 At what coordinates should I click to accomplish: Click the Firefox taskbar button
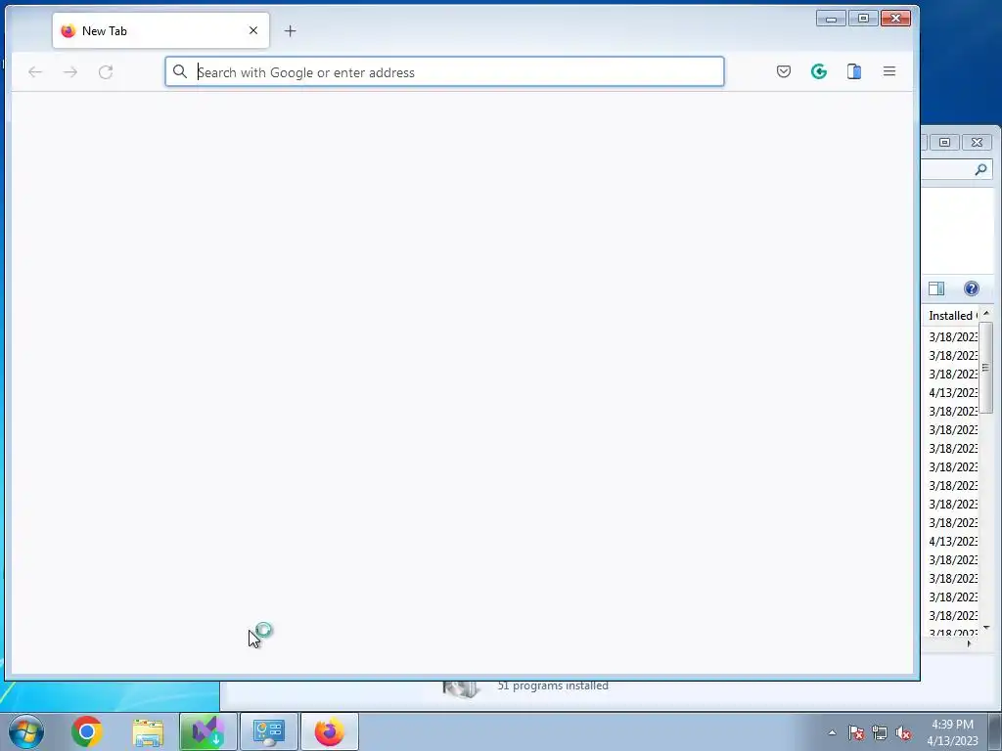point(330,731)
